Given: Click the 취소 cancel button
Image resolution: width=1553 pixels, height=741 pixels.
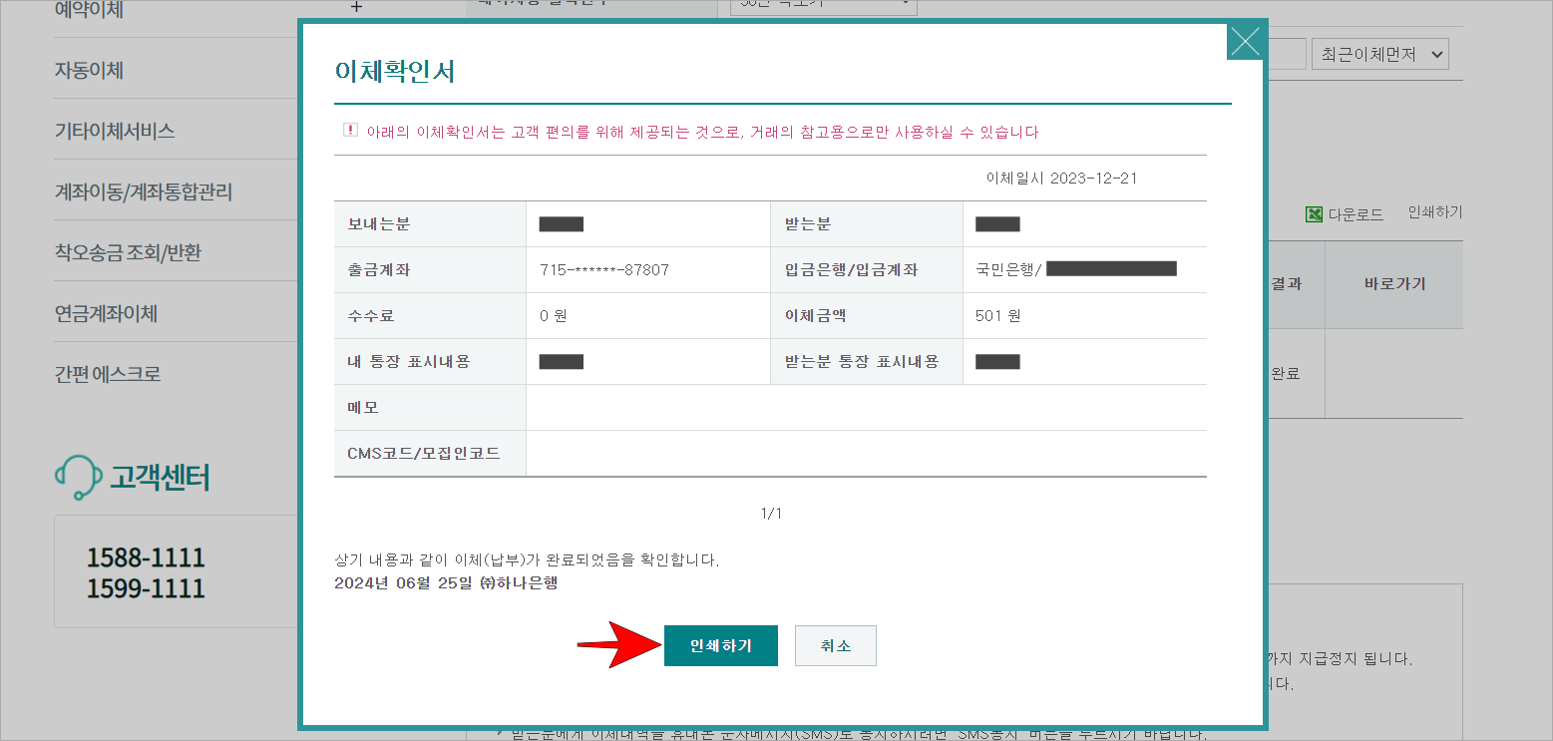Looking at the screenshot, I should pos(835,645).
